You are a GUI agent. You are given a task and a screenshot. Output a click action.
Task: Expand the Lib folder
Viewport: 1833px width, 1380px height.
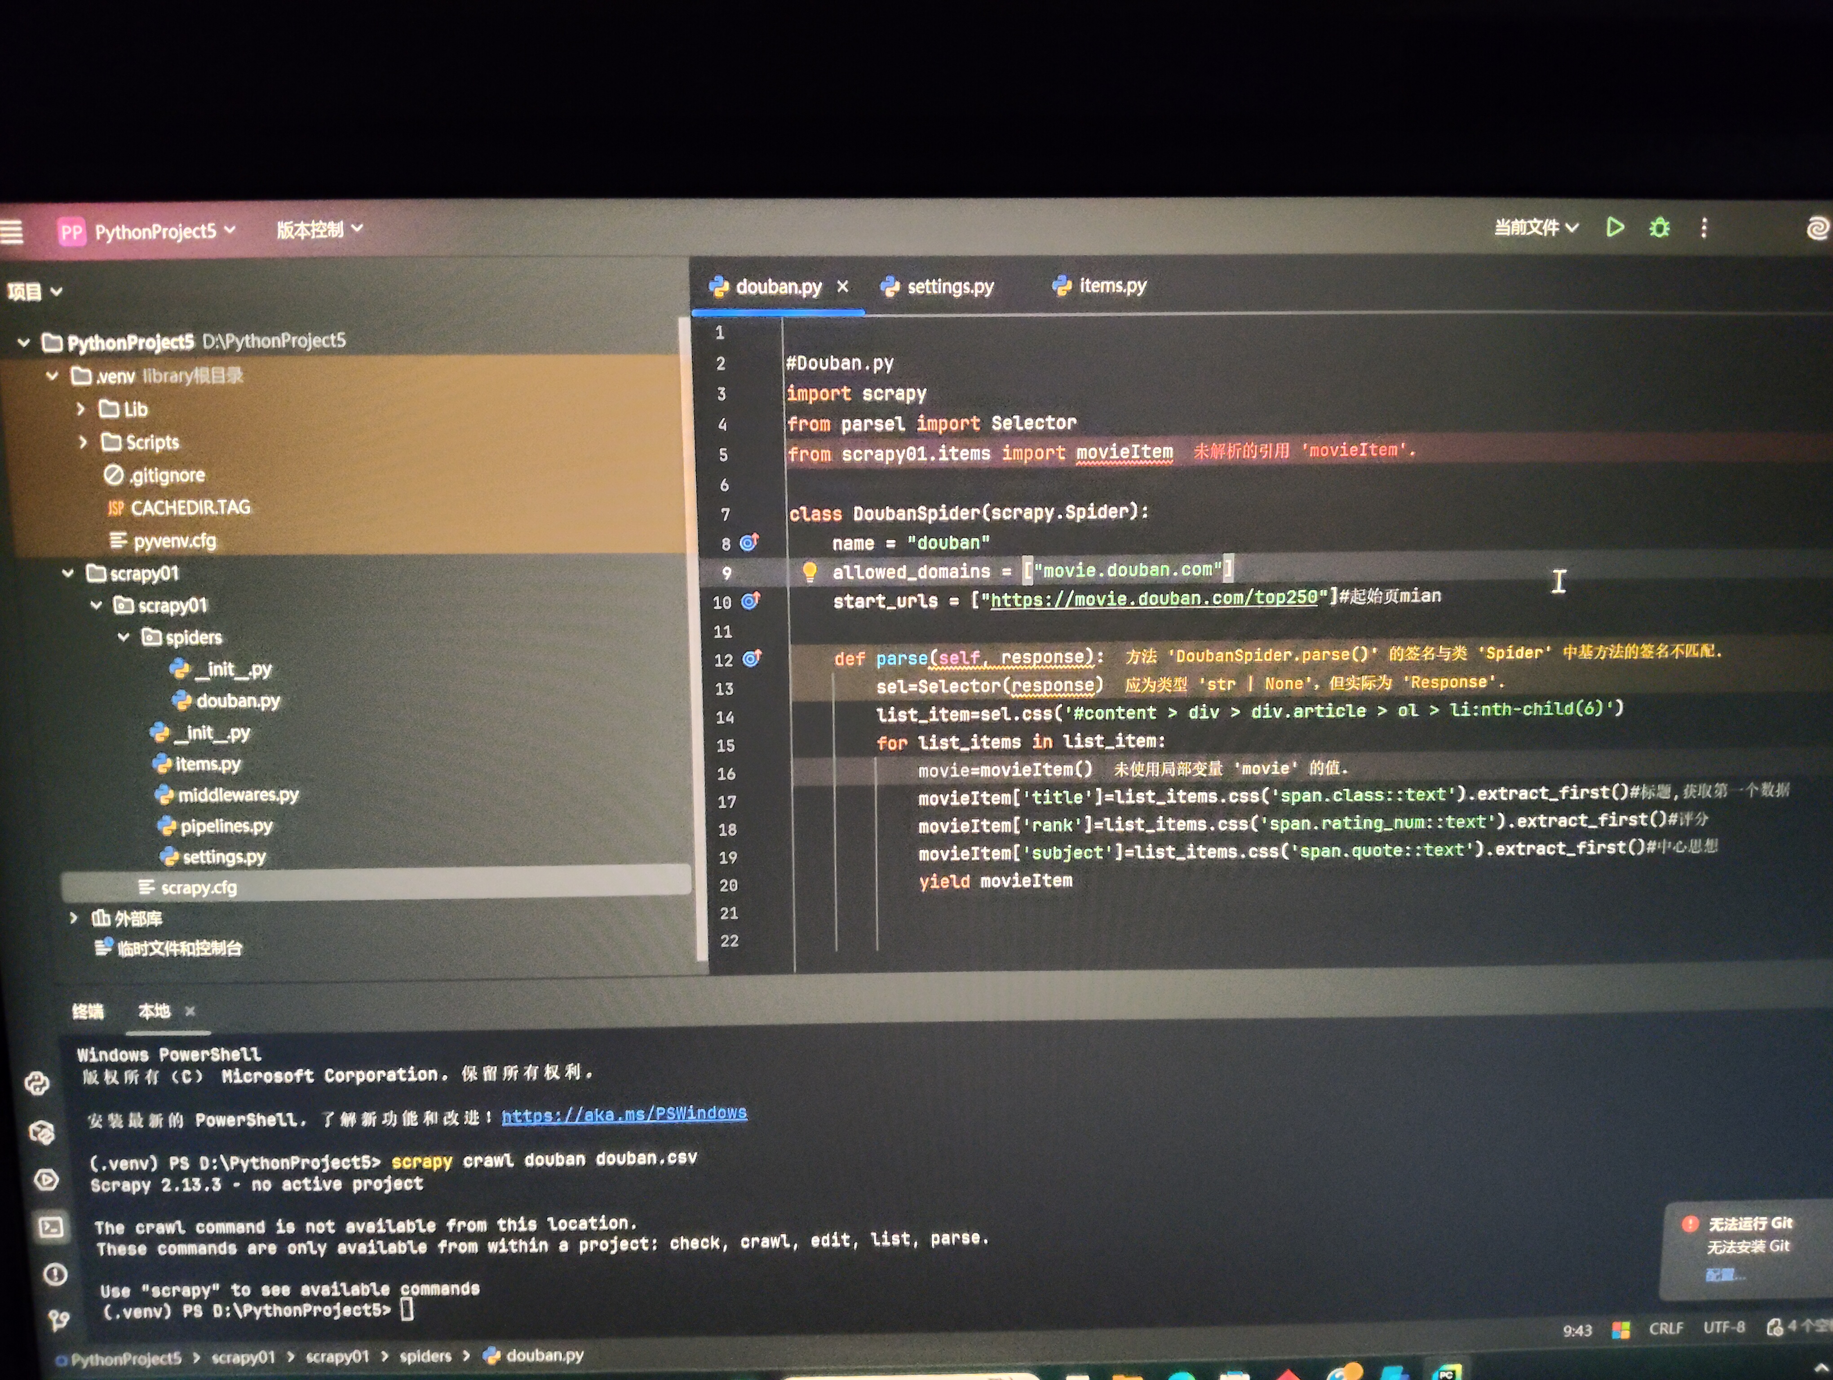pyautogui.click(x=80, y=409)
